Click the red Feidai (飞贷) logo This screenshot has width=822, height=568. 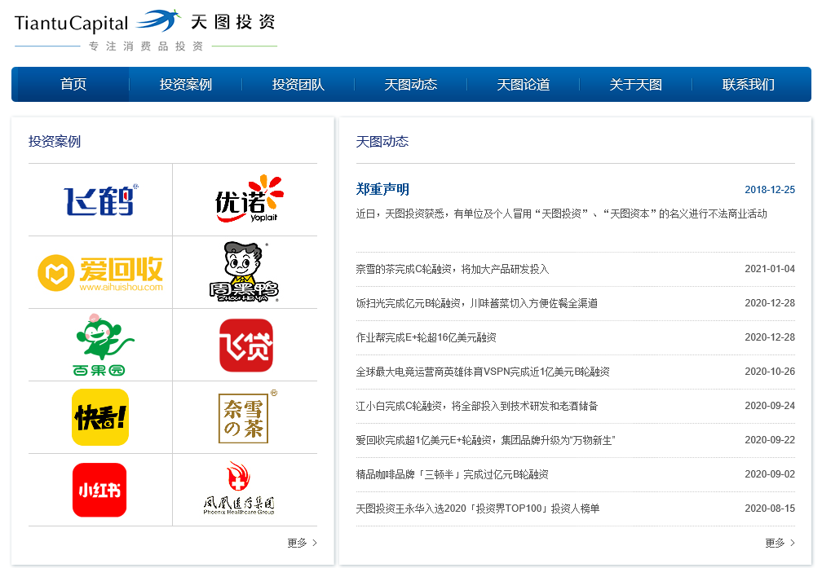245,345
